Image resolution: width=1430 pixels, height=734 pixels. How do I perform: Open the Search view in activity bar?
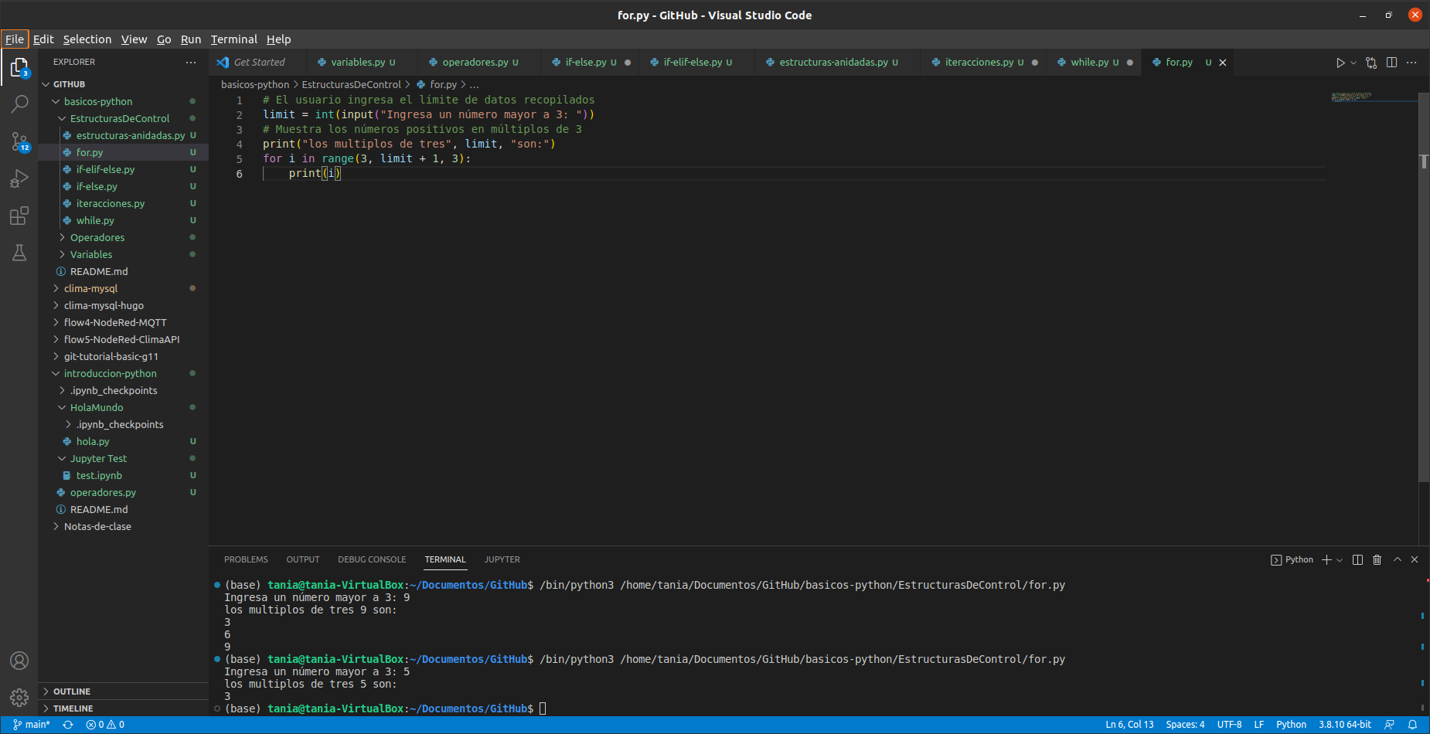point(19,104)
